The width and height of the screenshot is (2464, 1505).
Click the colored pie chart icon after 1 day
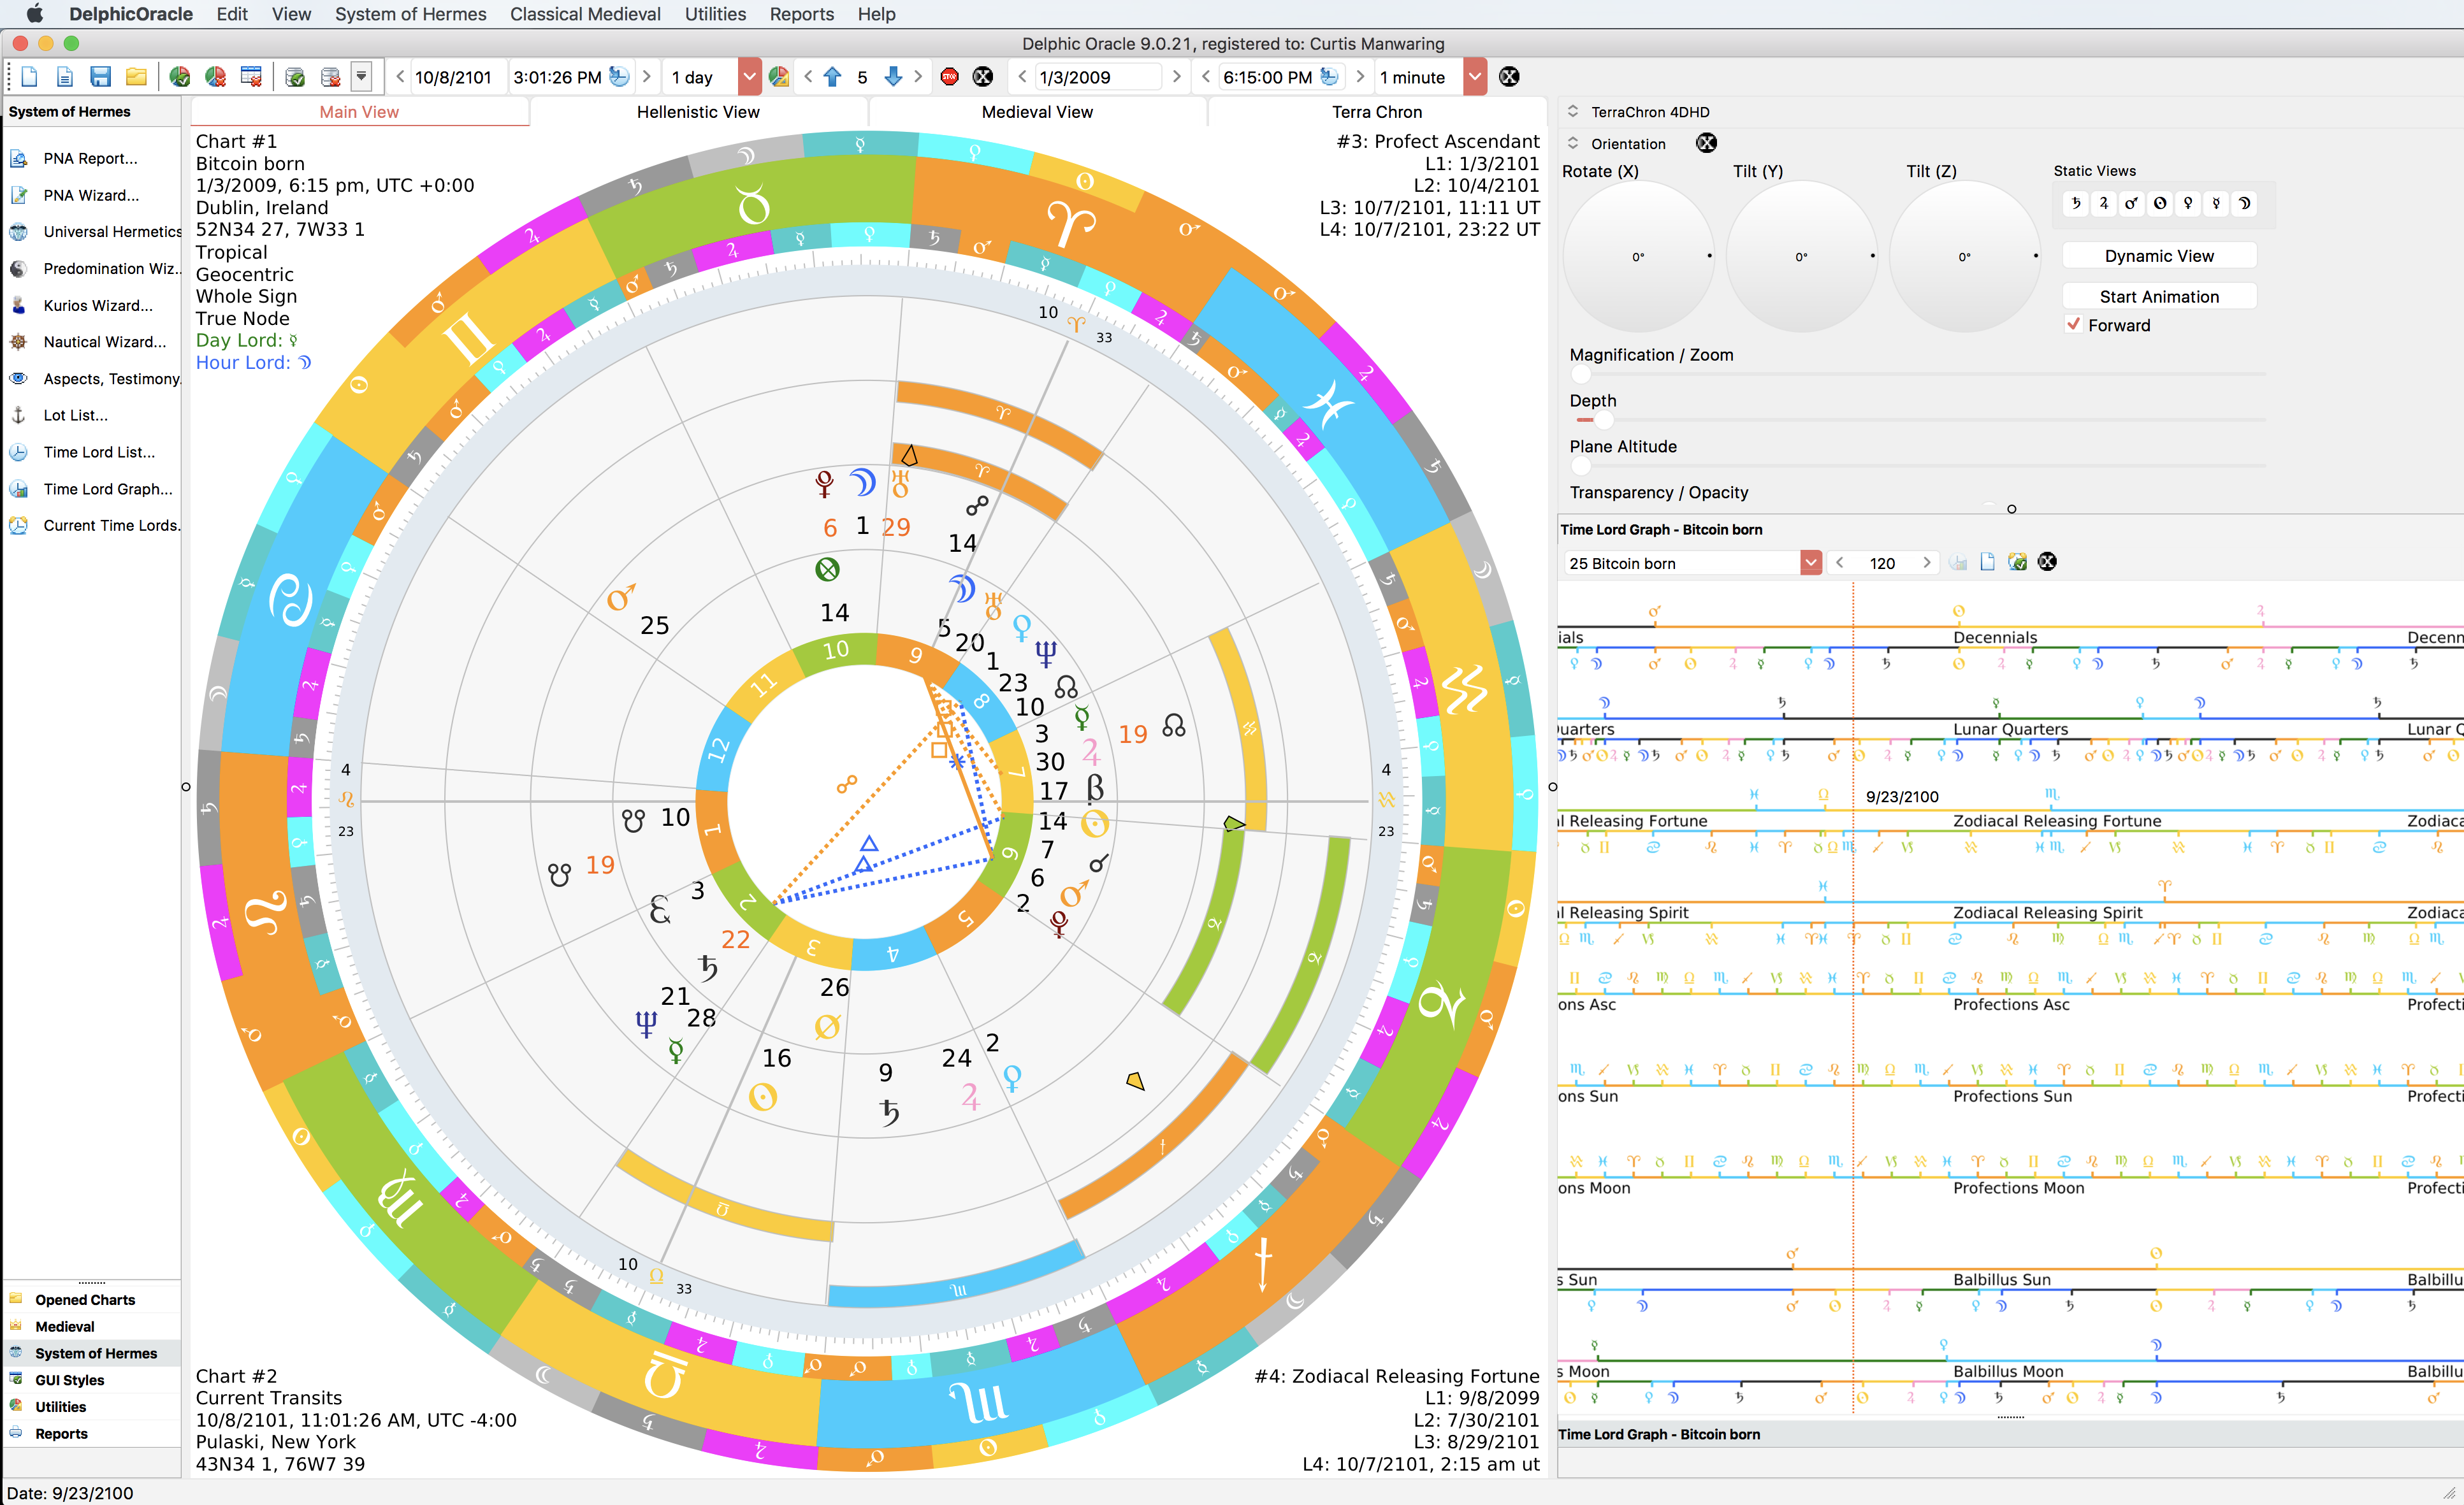tap(779, 77)
